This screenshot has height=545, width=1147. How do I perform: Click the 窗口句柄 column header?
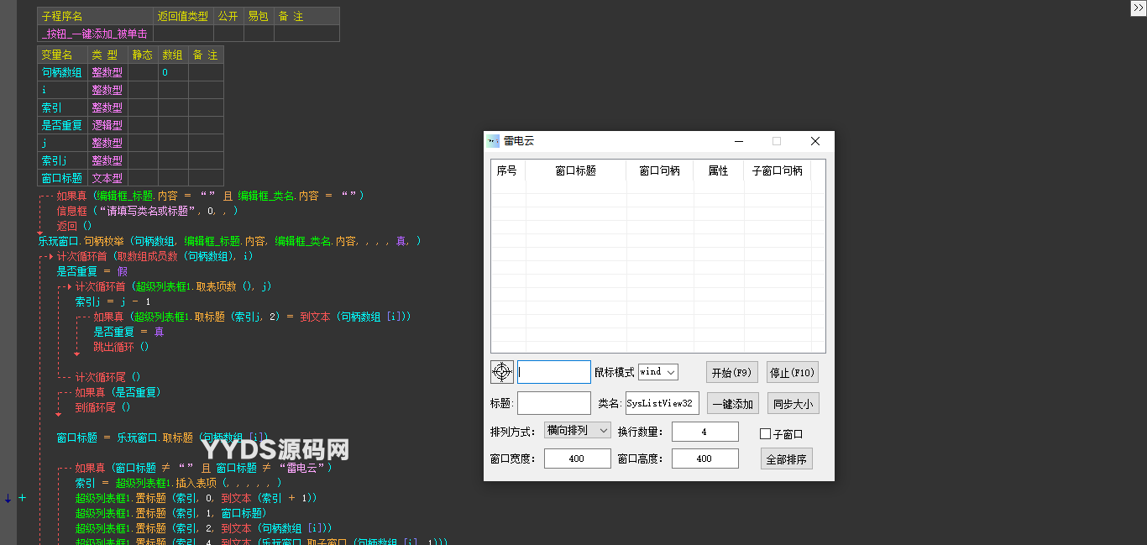point(659,171)
